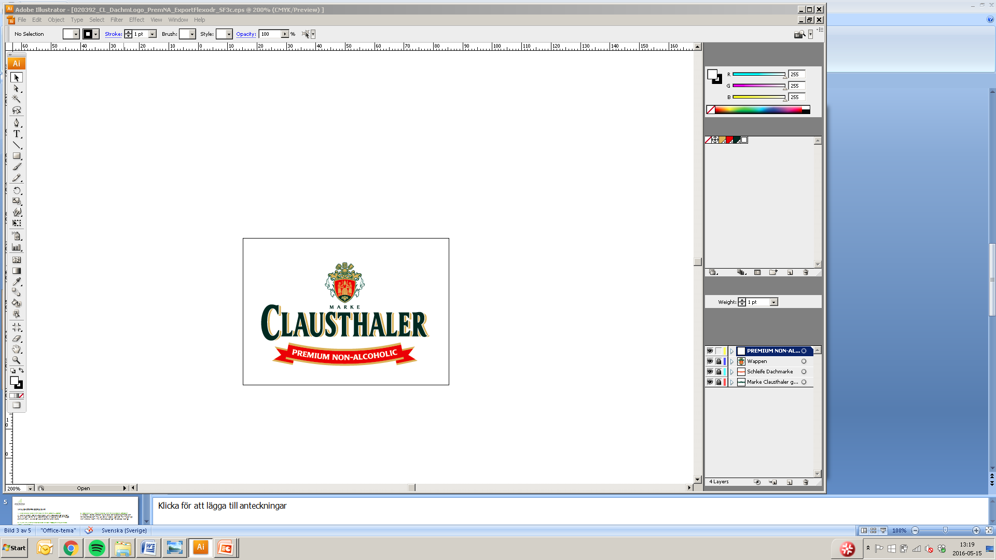The width and height of the screenshot is (996, 560).
Task: Select the Free Transform tool
Action: (x=17, y=223)
